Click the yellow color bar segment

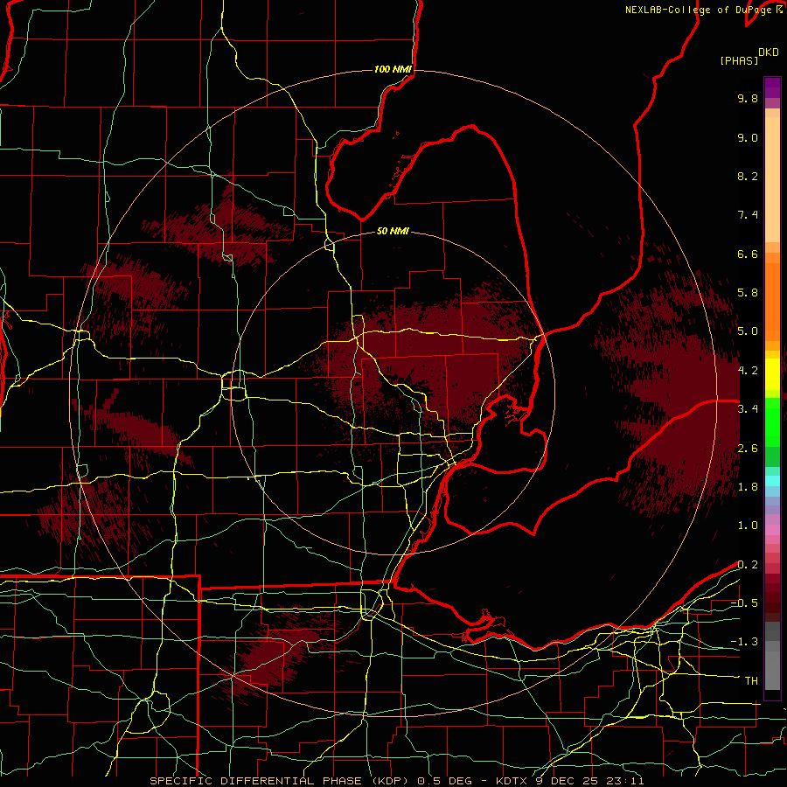pos(772,374)
